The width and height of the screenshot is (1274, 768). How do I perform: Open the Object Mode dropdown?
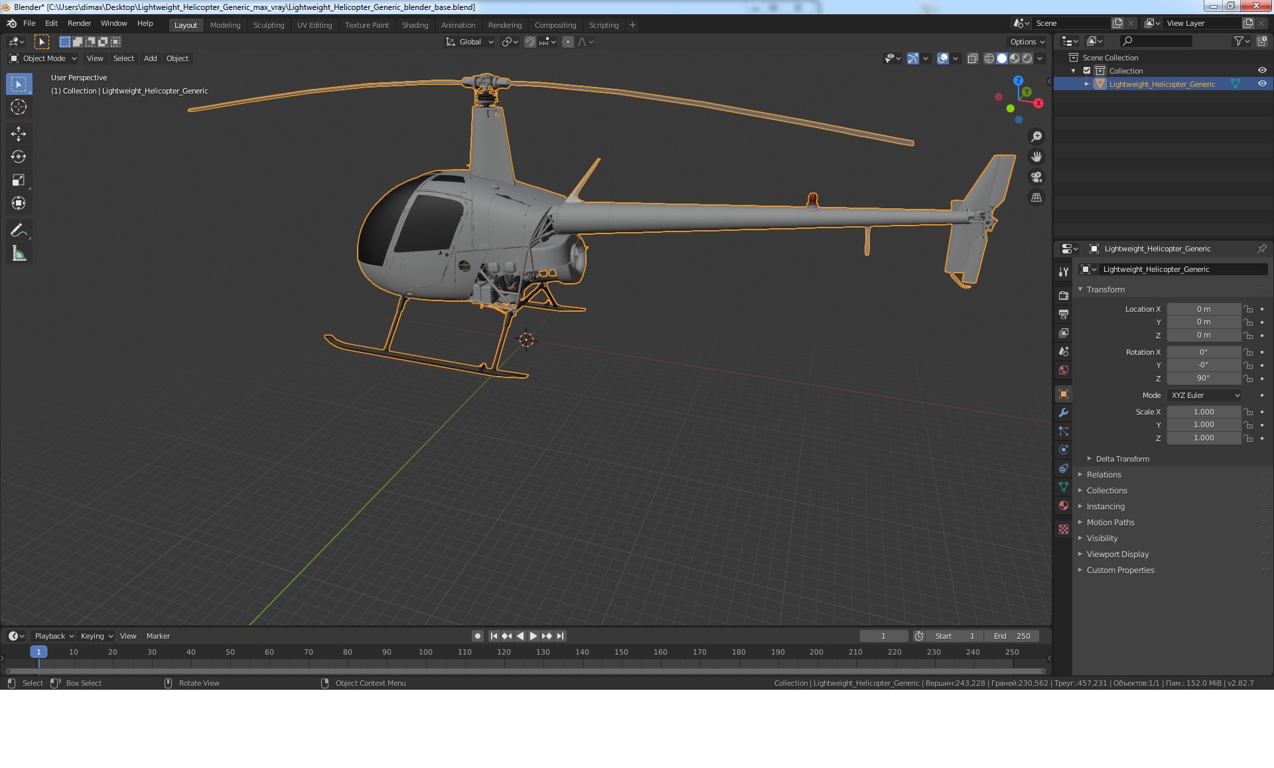click(x=43, y=58)
